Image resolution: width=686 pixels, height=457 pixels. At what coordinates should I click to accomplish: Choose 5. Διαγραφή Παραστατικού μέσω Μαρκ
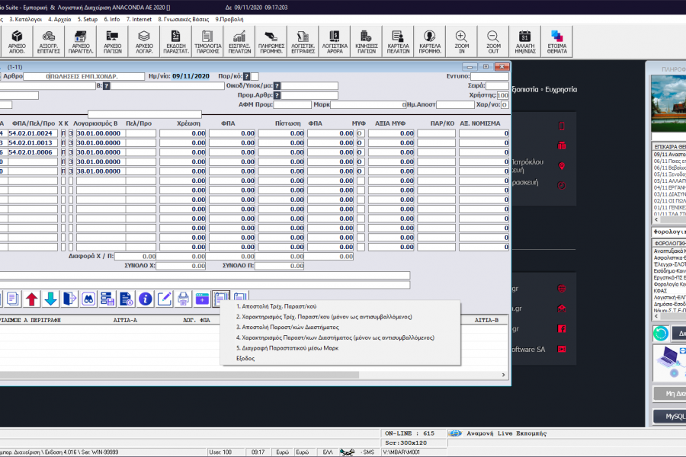287,348
